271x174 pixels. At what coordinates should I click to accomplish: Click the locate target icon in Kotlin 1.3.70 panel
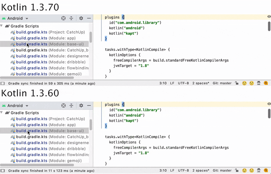click(64, 18)
